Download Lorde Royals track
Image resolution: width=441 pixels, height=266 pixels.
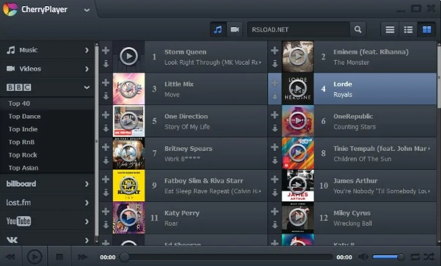pos(274,96)
